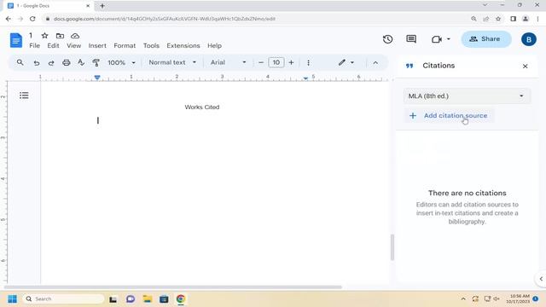
Task: Open the Edit menu
Action: pos(53,45)
